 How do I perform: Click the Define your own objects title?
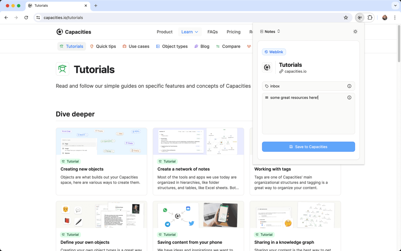point(85,242)
